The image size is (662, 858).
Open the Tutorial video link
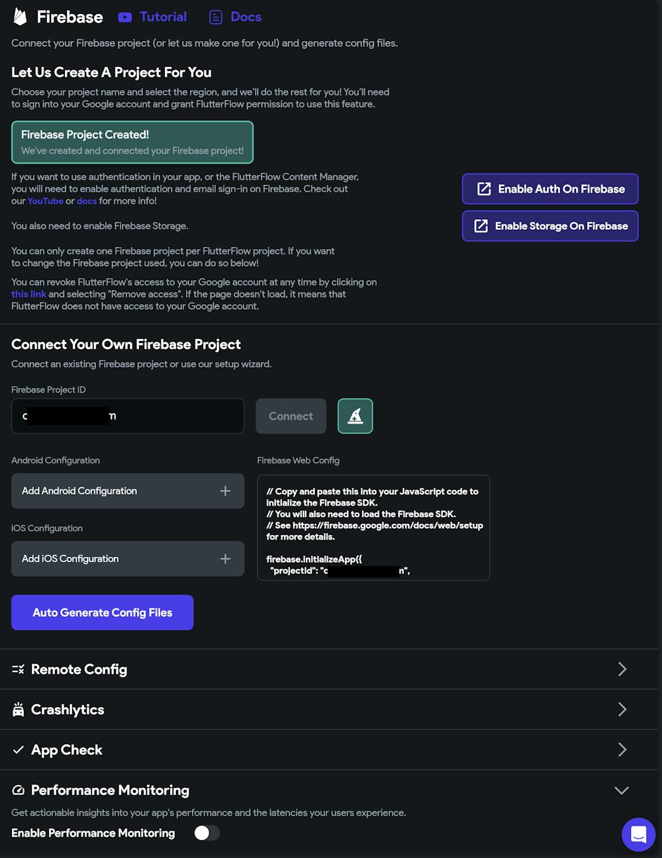tap(152, 17)
